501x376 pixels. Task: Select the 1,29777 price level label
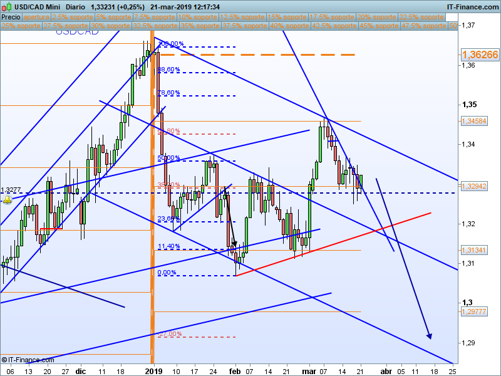pyautogui.click(x=474, y=311)
